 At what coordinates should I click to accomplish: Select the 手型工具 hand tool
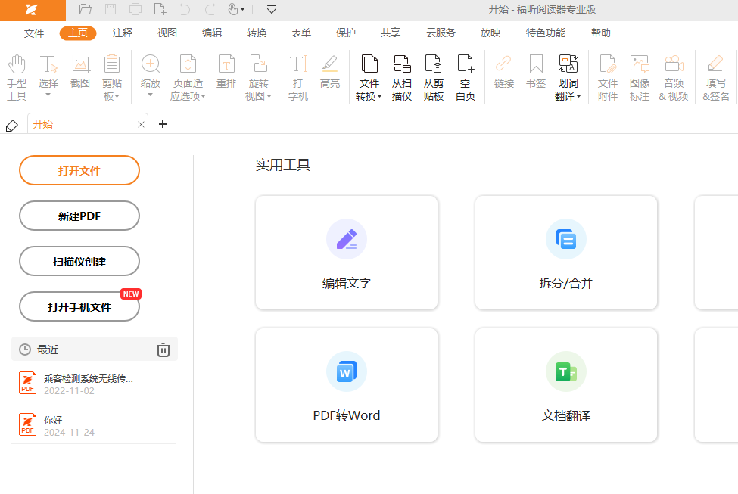pyautogui.click(x=17, y=78)
